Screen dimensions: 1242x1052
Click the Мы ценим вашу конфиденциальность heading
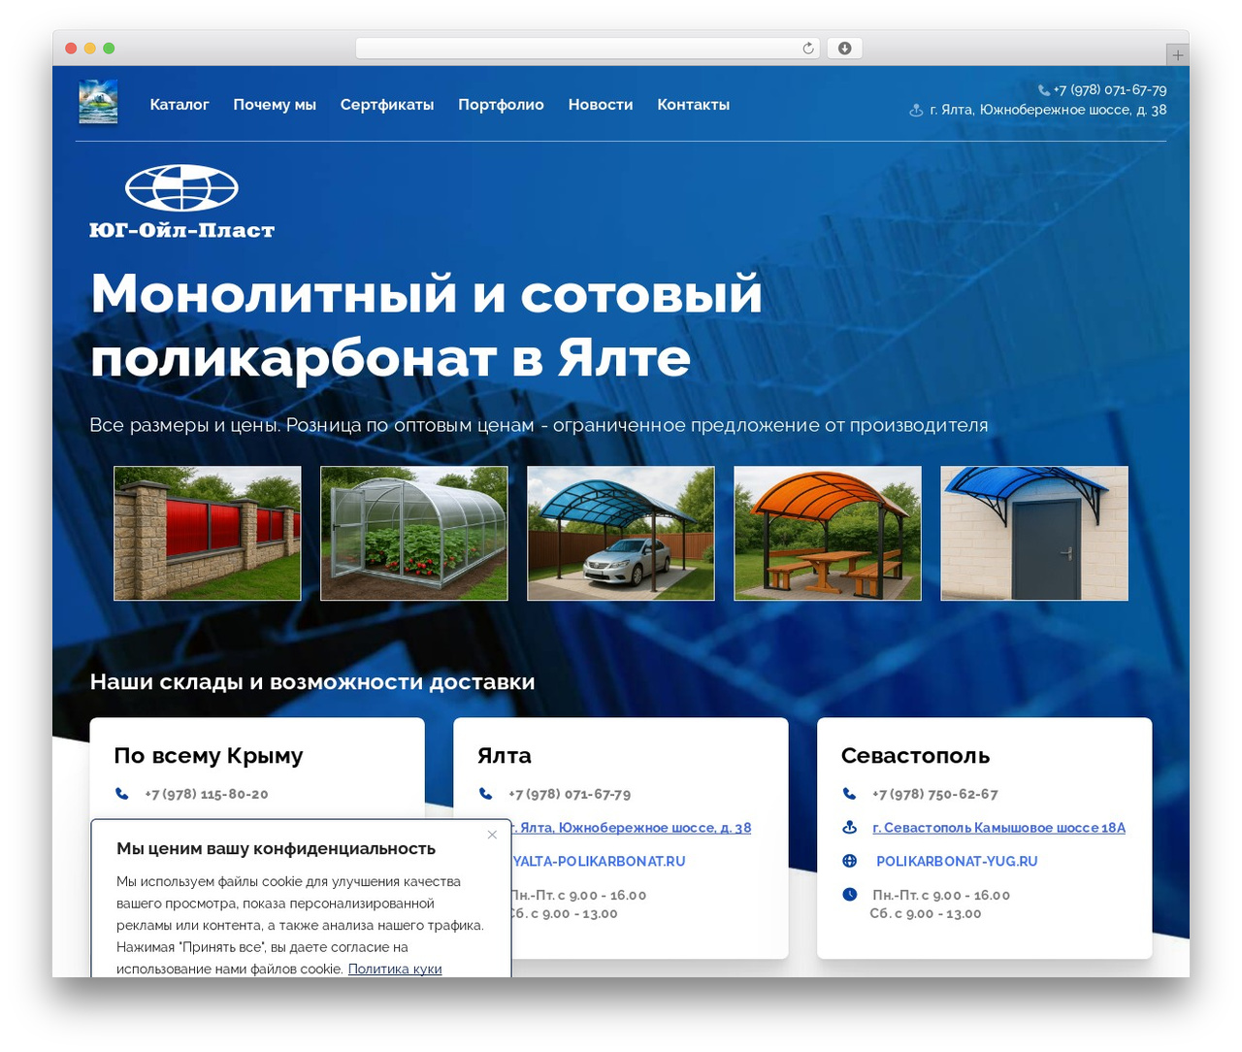point(276,849)
